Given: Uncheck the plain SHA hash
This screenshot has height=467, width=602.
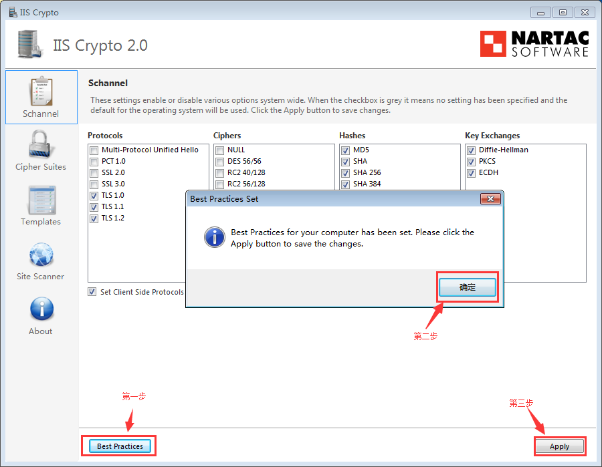Looking at the screenshot, I should (x=346, y=162).
